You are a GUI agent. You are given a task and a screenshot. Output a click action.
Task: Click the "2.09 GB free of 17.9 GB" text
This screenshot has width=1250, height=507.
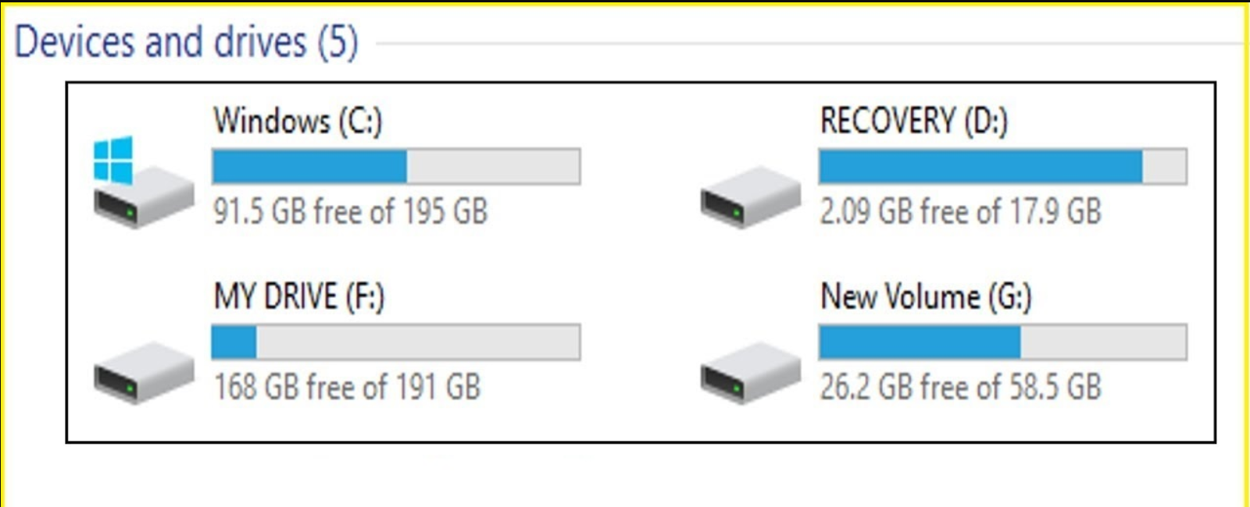pyautogui.click(x=960, y=211)
